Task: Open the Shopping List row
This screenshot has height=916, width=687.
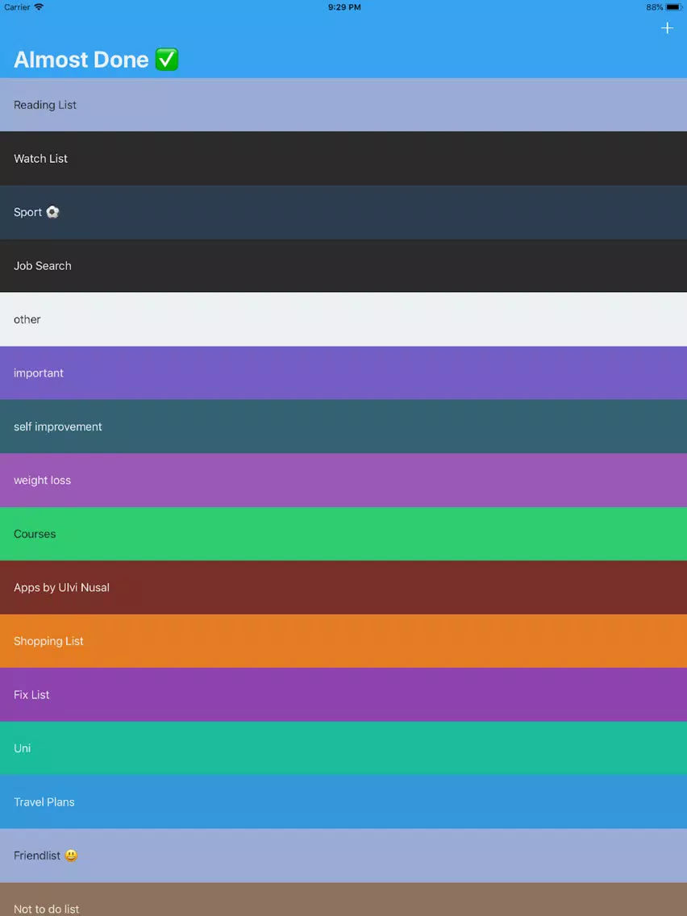Action: click(x=343, y=641)
